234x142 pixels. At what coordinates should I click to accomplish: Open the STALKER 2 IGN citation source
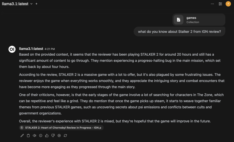[64, 128]
